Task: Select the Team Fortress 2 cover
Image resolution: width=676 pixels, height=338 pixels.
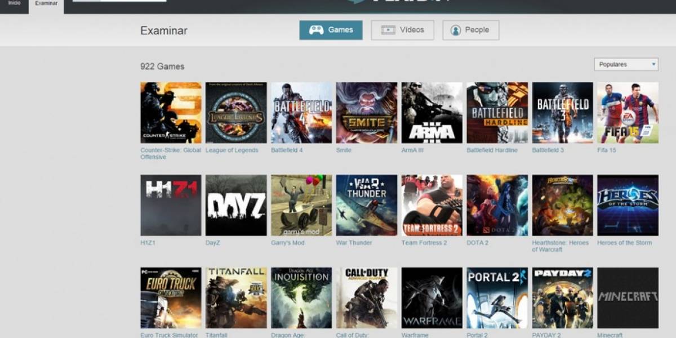Action: tap(432, 205)
